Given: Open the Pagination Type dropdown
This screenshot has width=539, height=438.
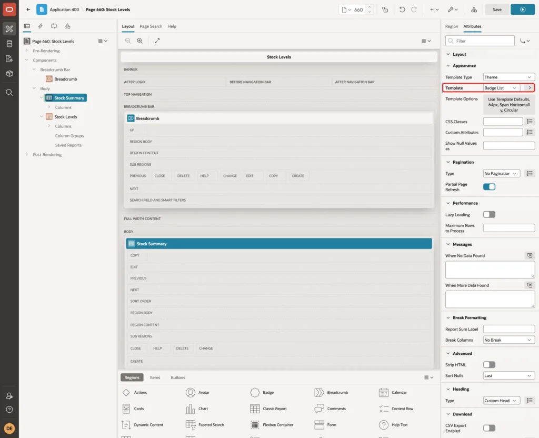Looking at the screenshot, I should pos(501,174).
